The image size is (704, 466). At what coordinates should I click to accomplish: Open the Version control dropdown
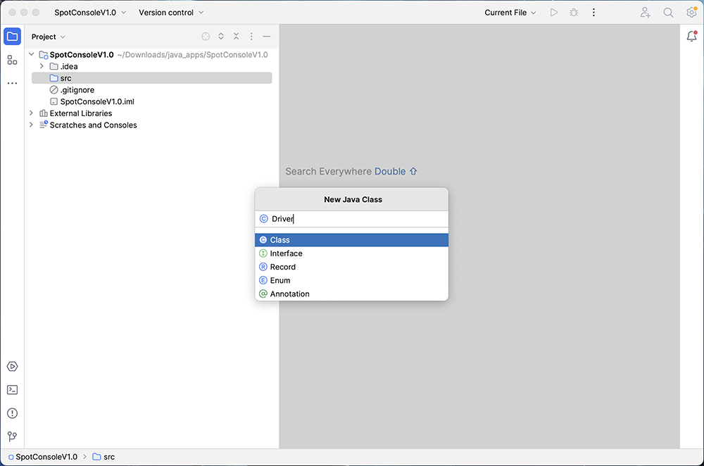[171, 13]
